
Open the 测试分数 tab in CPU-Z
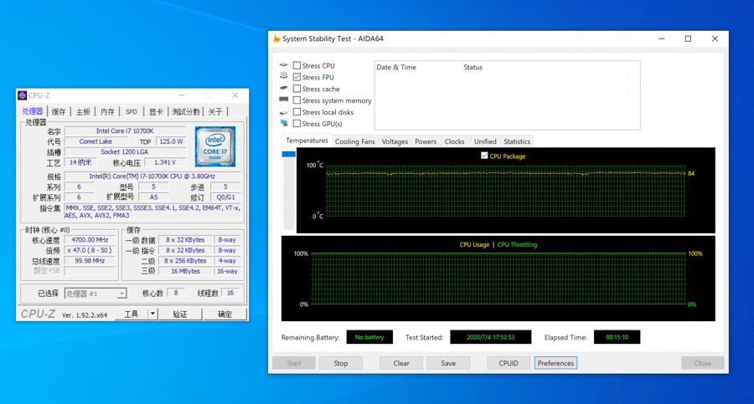click(x=186, y=111)
